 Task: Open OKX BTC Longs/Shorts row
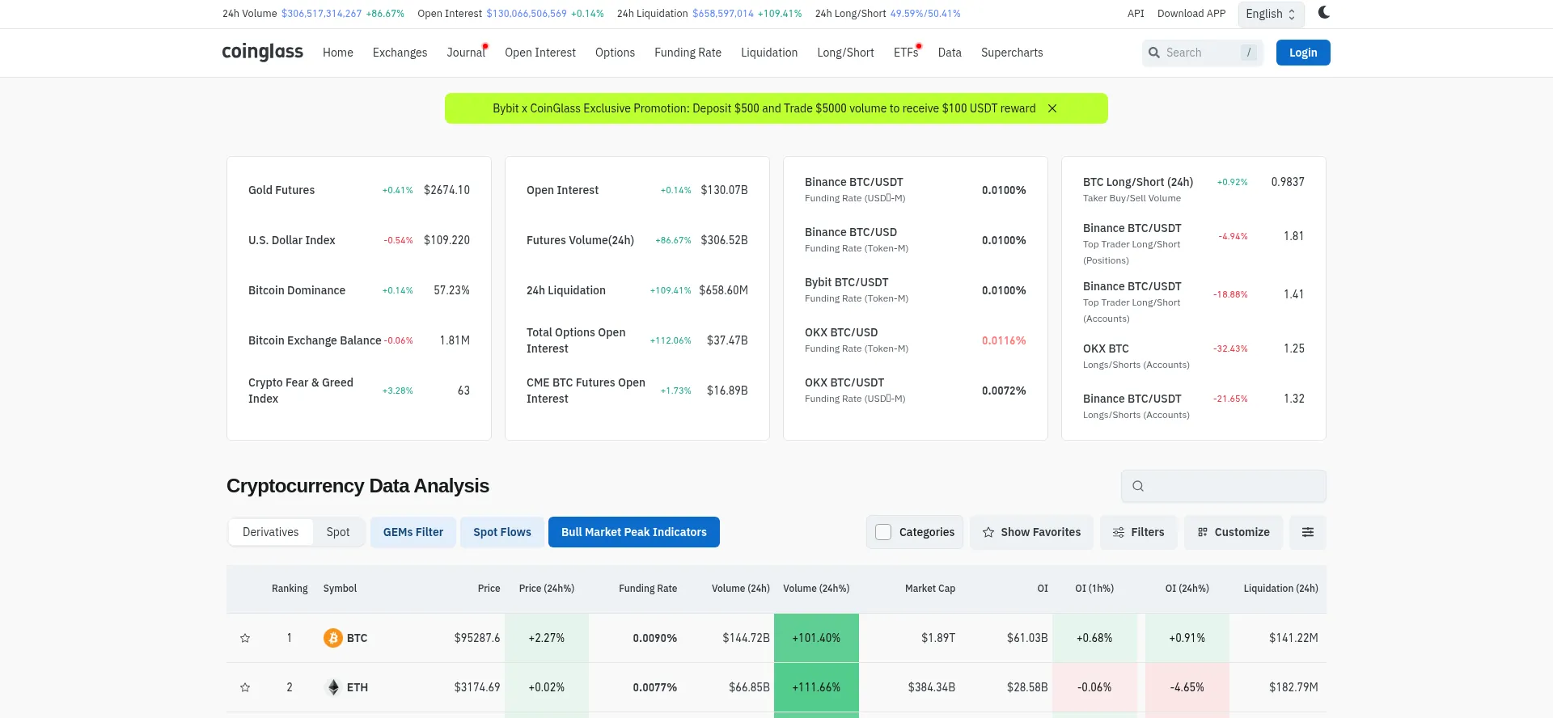1194,356
